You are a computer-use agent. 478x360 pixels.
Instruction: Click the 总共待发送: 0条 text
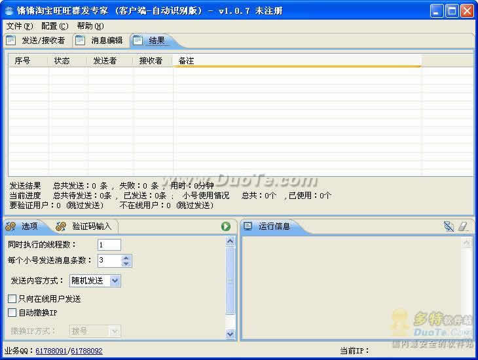click(83, 196)
